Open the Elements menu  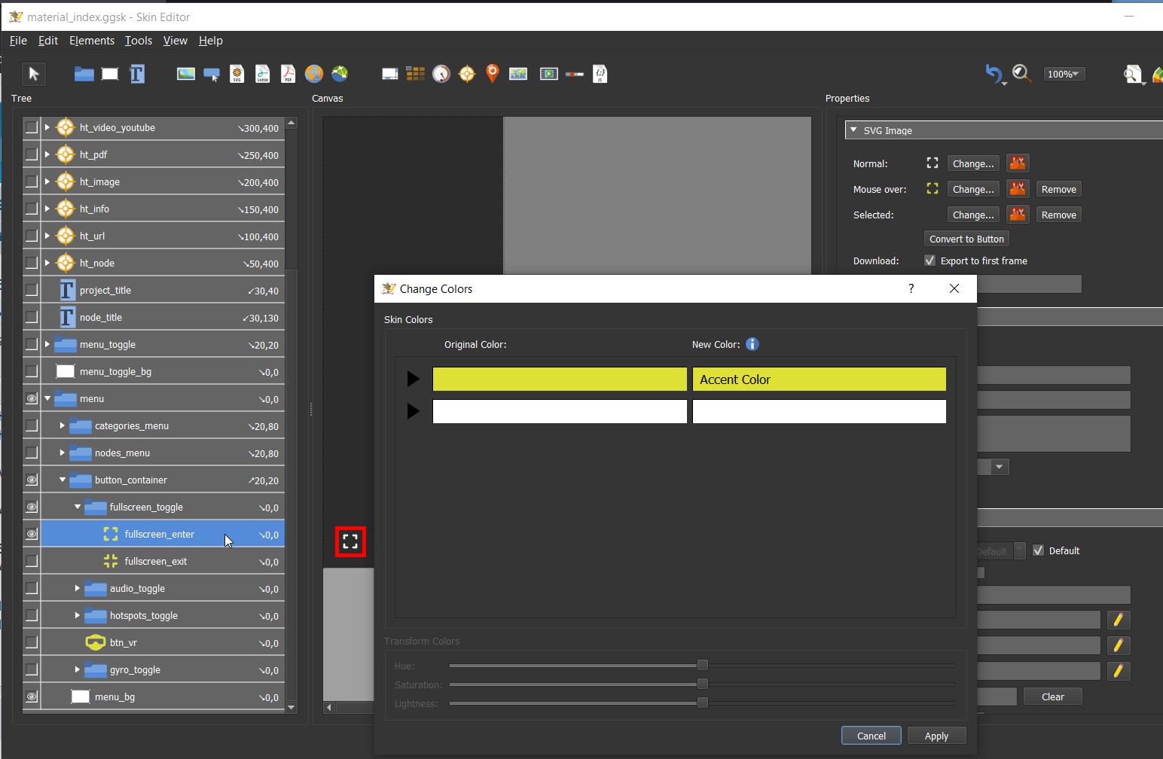pos(92,41)
